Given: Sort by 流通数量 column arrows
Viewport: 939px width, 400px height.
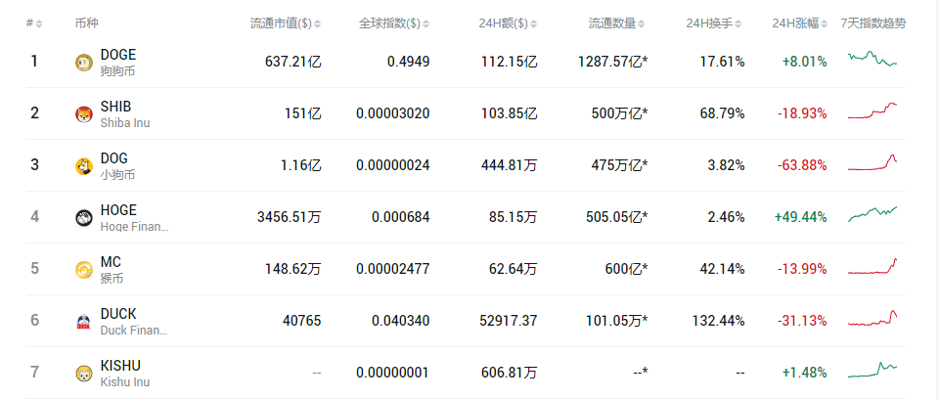Looking at the screenshot, I should click(x=642, y=23).
